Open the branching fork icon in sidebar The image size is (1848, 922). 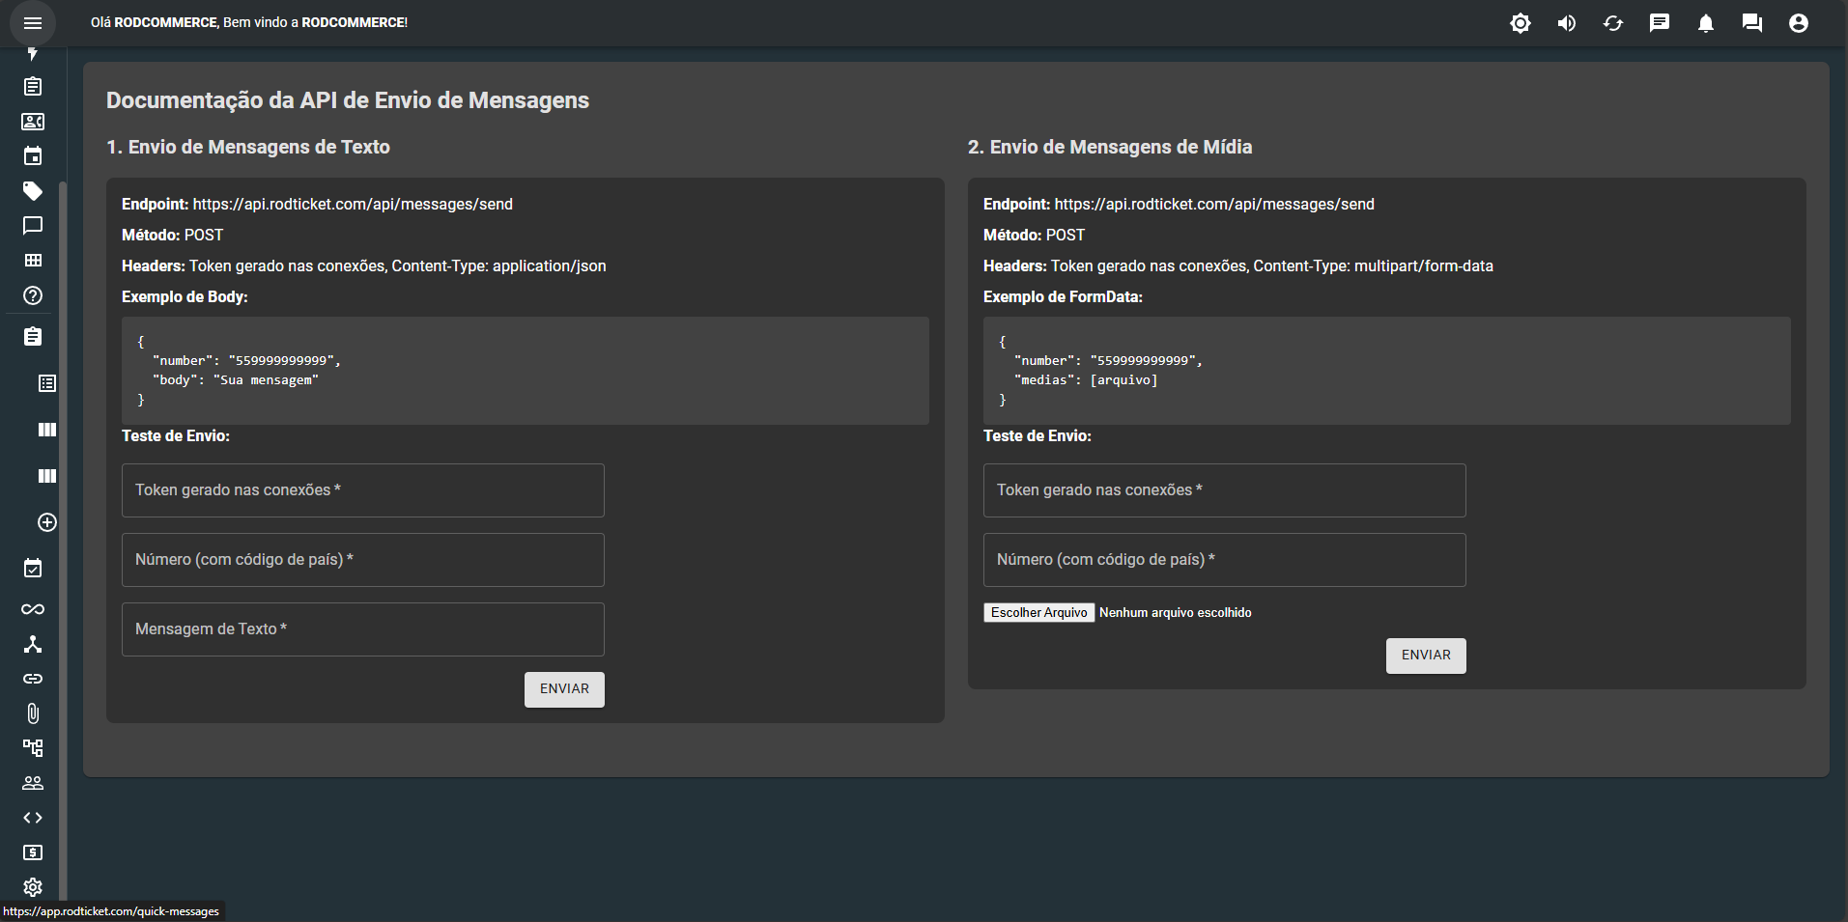33,644
